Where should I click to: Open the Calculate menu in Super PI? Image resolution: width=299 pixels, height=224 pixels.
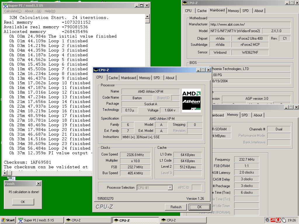13,11
